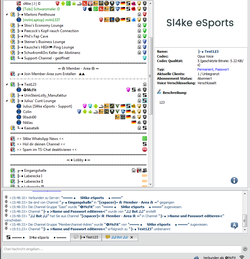Image resolution: width=250 pixels, height=259 pixels.
Task: Click the chat log scroll-down arrow
Action: [245, 230]
